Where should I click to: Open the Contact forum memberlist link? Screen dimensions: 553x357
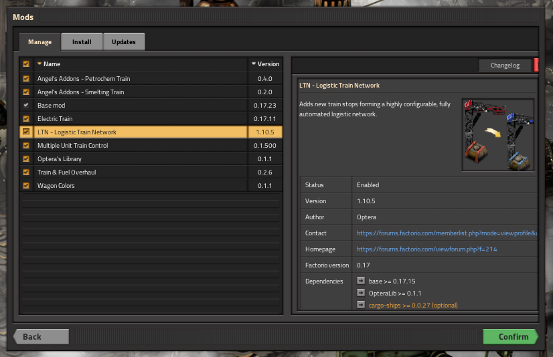pyautogui.click(x=447, y=233)
